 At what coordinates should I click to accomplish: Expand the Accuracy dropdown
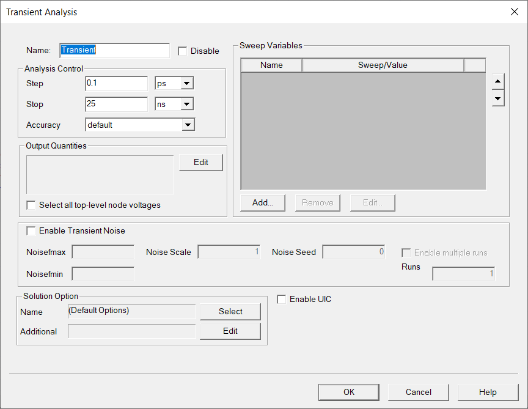(188, 125)
